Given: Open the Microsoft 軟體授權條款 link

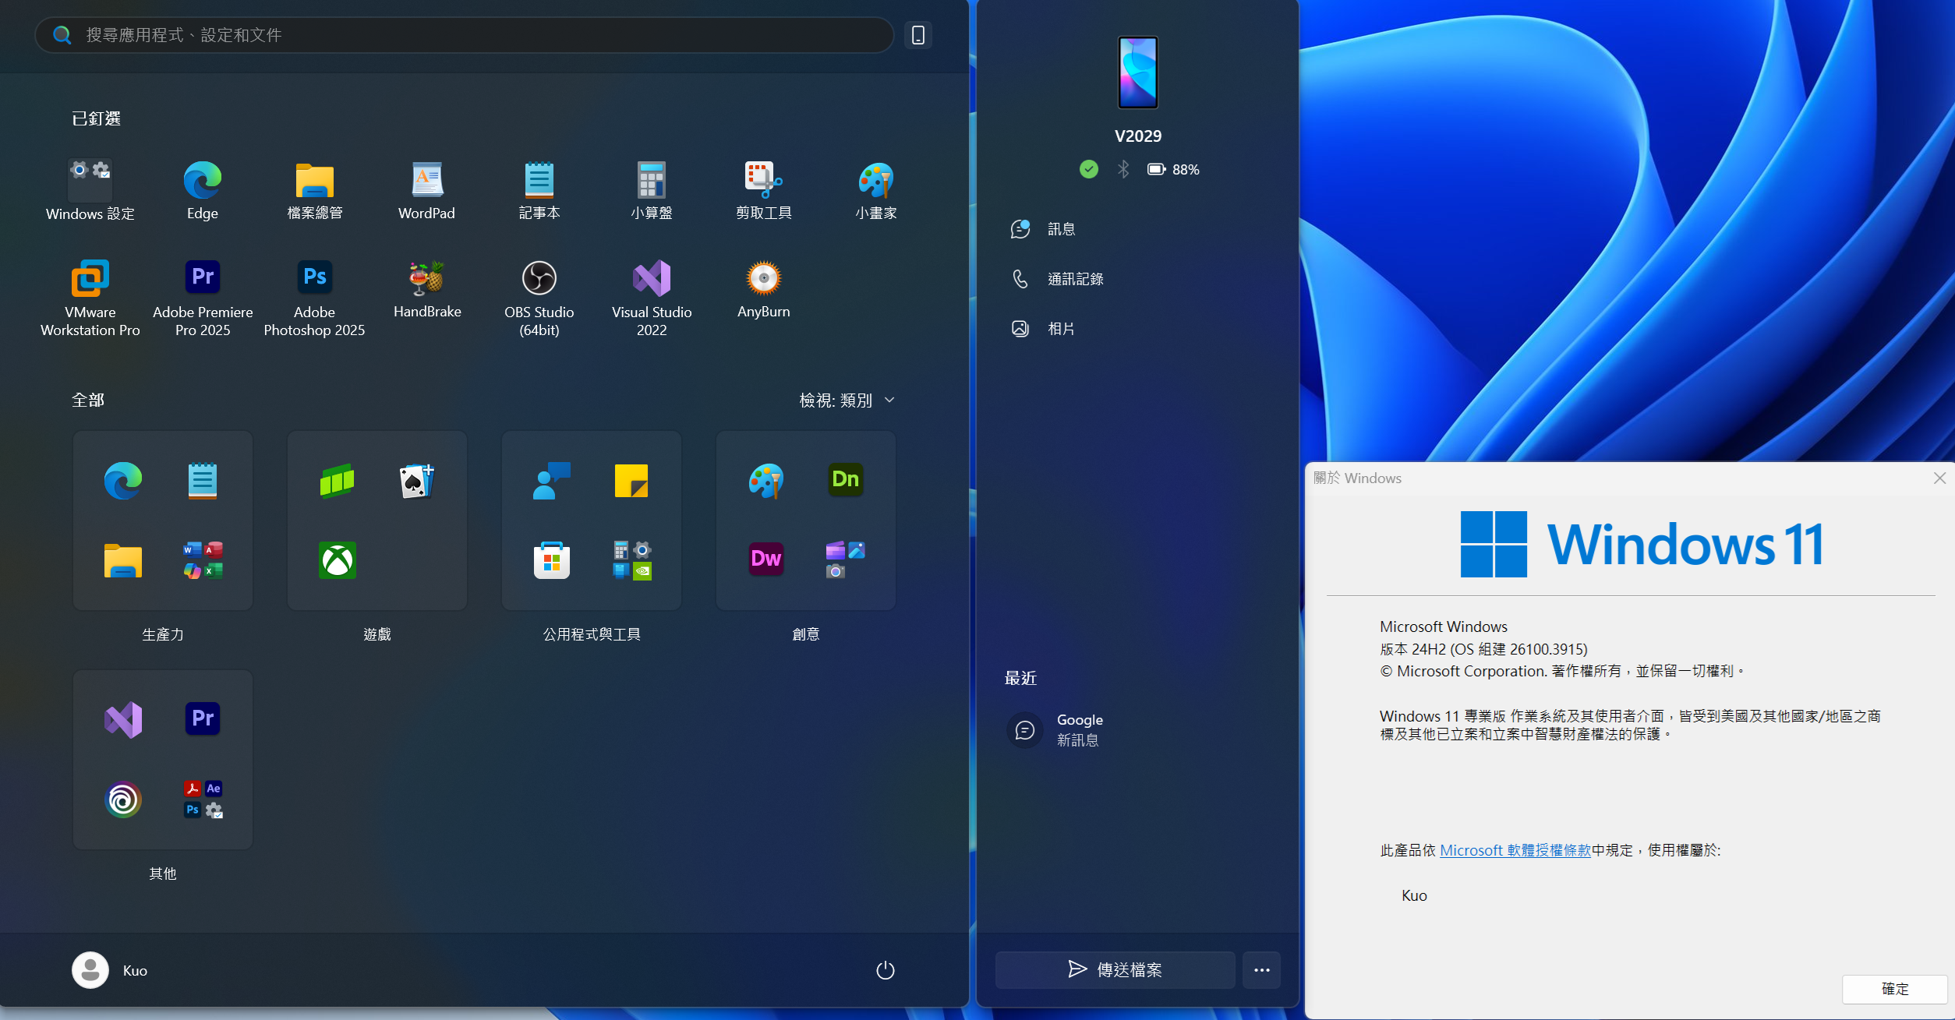Looking at the screenshot, I should point(1515,850).
